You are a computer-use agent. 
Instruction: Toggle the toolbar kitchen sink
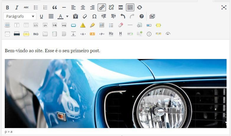130,7
